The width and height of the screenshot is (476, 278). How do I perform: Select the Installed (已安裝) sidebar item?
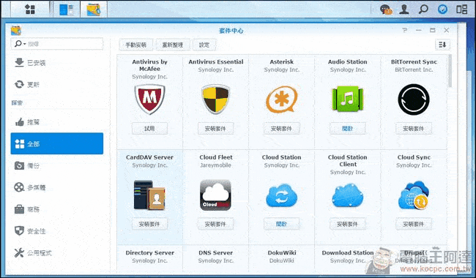point(57,63)
